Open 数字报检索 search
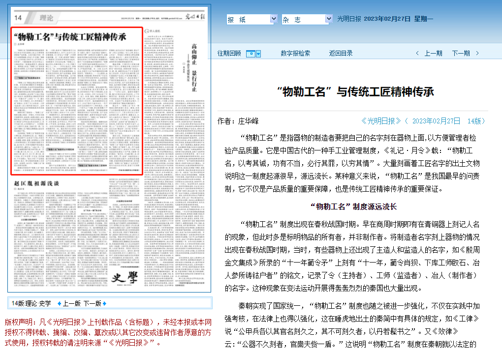This screenshot has width=502, height=352. tap(295, 54)
